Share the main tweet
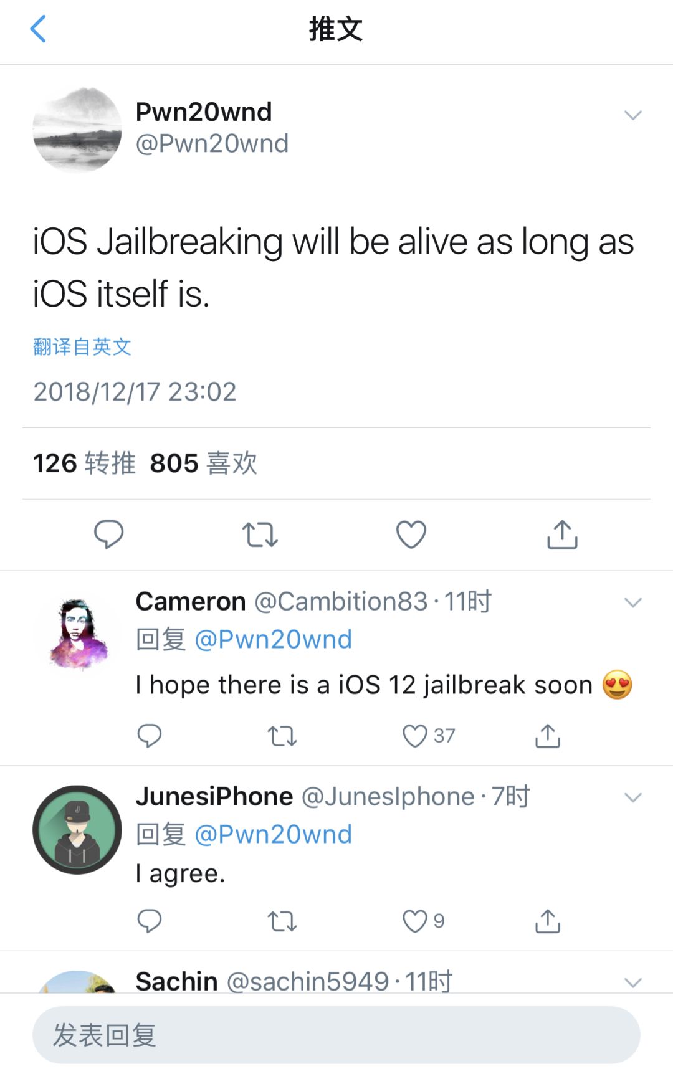673x1074 pixels. pyautogui.click(x=562, y=534)
